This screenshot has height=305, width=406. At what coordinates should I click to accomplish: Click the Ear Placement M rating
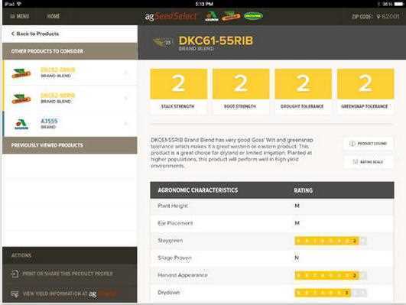[x=297, y=223]
